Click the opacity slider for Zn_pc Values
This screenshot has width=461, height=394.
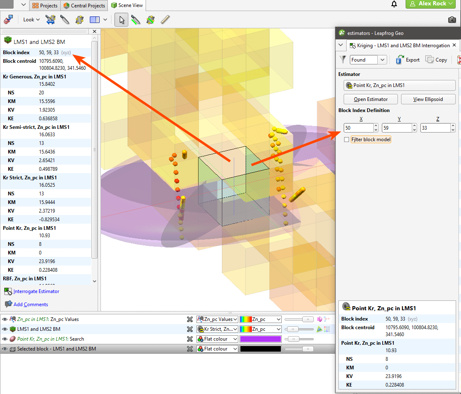[299, 319]
